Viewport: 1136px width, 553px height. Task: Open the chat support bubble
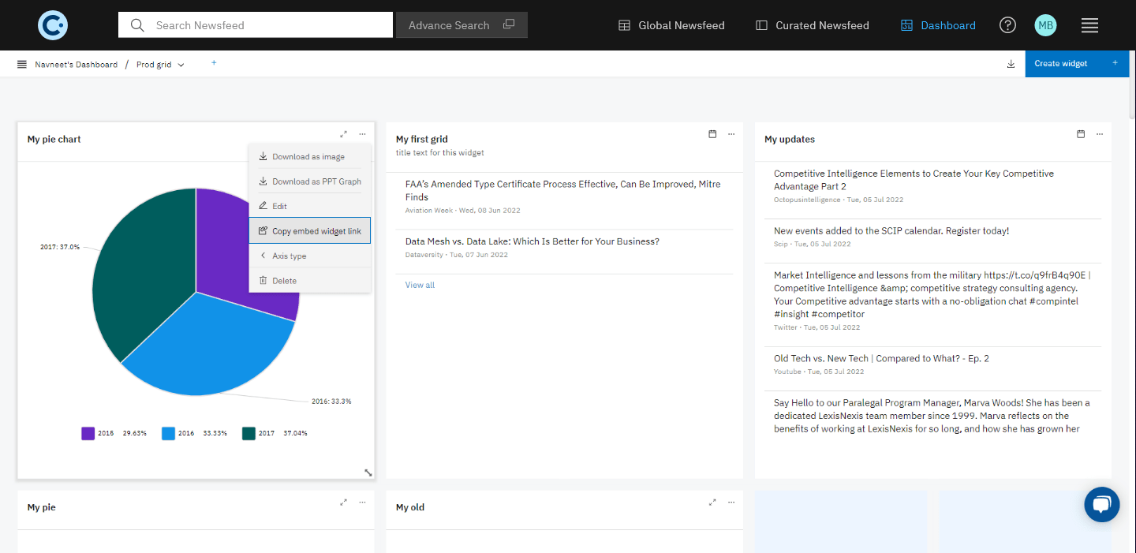tap(1102, 504)
